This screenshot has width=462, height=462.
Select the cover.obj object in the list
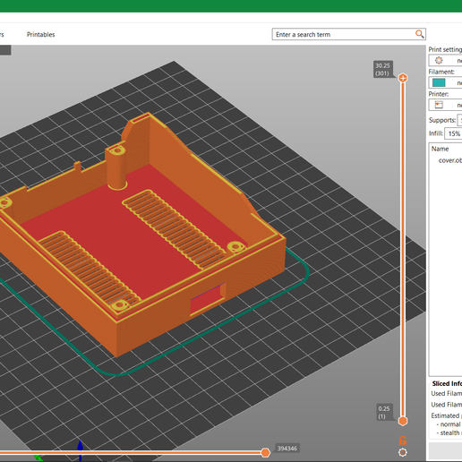coord(449,160)
